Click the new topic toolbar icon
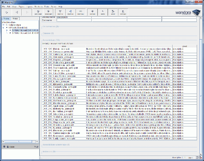This screenshot has width=204, height=161. [x=92, y=12]
